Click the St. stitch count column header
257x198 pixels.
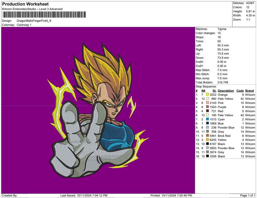click(214, 91)
